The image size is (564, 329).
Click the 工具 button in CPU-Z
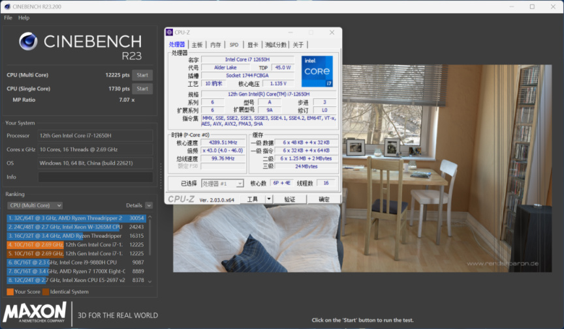click(x=253, y=199)
